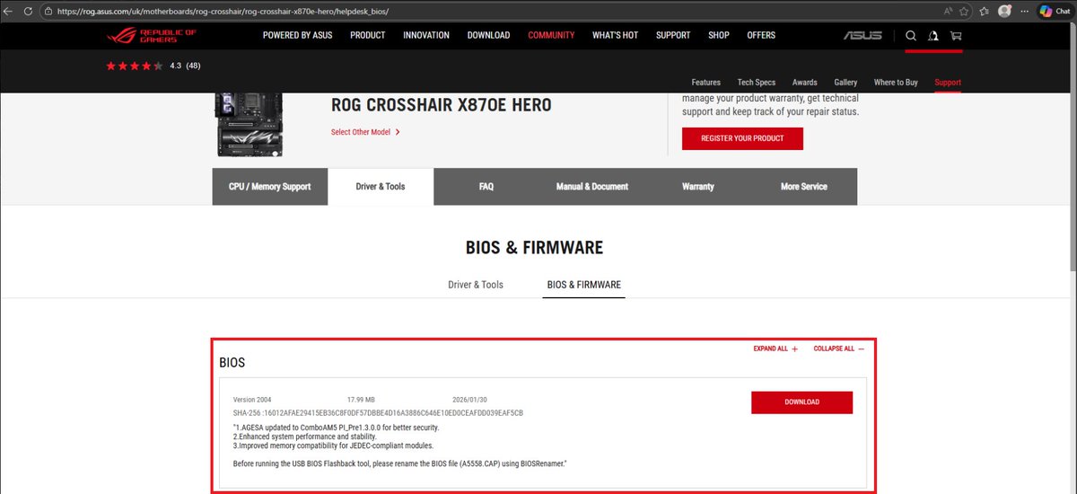Click the Version 2004 label

[252, 399]
